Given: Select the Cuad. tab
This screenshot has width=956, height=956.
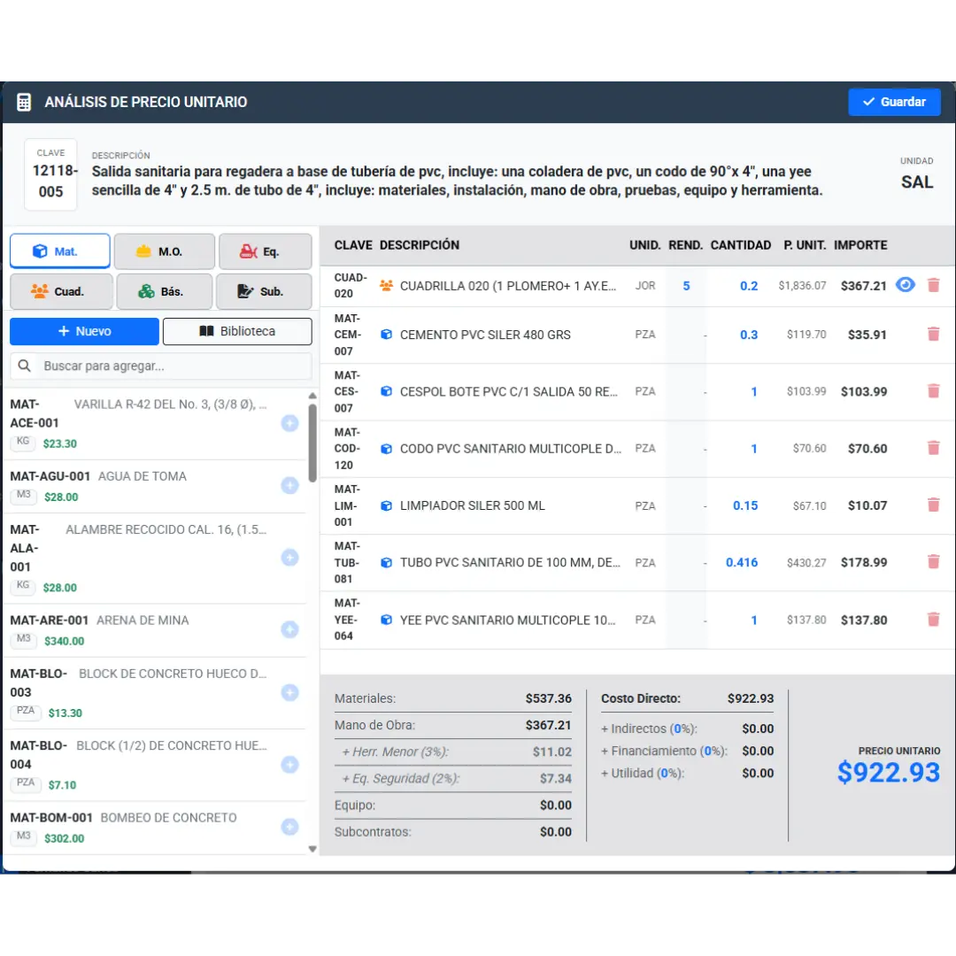Looking at the screenshot, I should click(61, 291).
